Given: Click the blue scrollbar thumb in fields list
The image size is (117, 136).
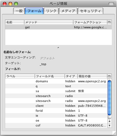Looking at the screenshot, I should pyautogui.click(x=110, y=98).
